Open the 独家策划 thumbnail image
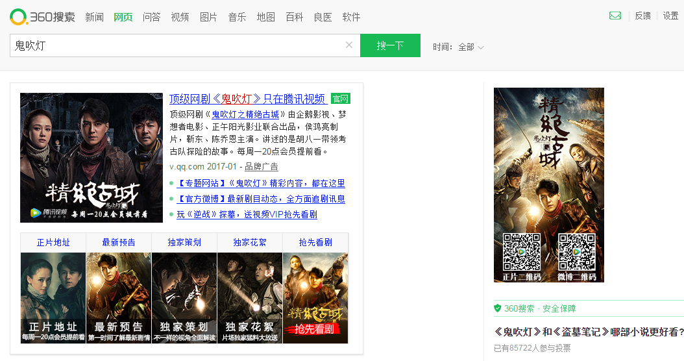The width and height of the screenshot is (684, 361). click(184, 298)
